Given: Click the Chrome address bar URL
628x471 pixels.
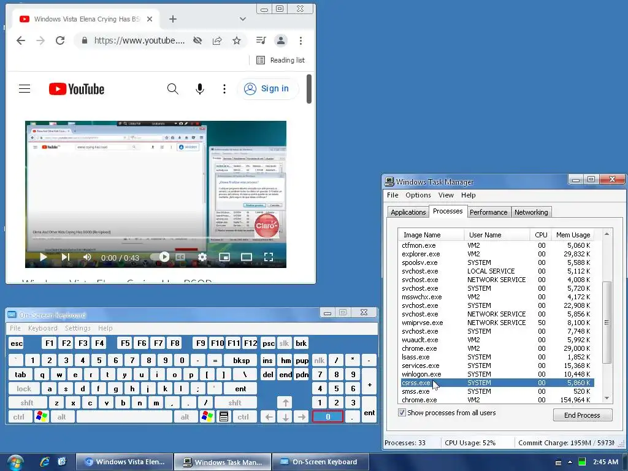Looking at the screenshot, I should tap(139, 40).
